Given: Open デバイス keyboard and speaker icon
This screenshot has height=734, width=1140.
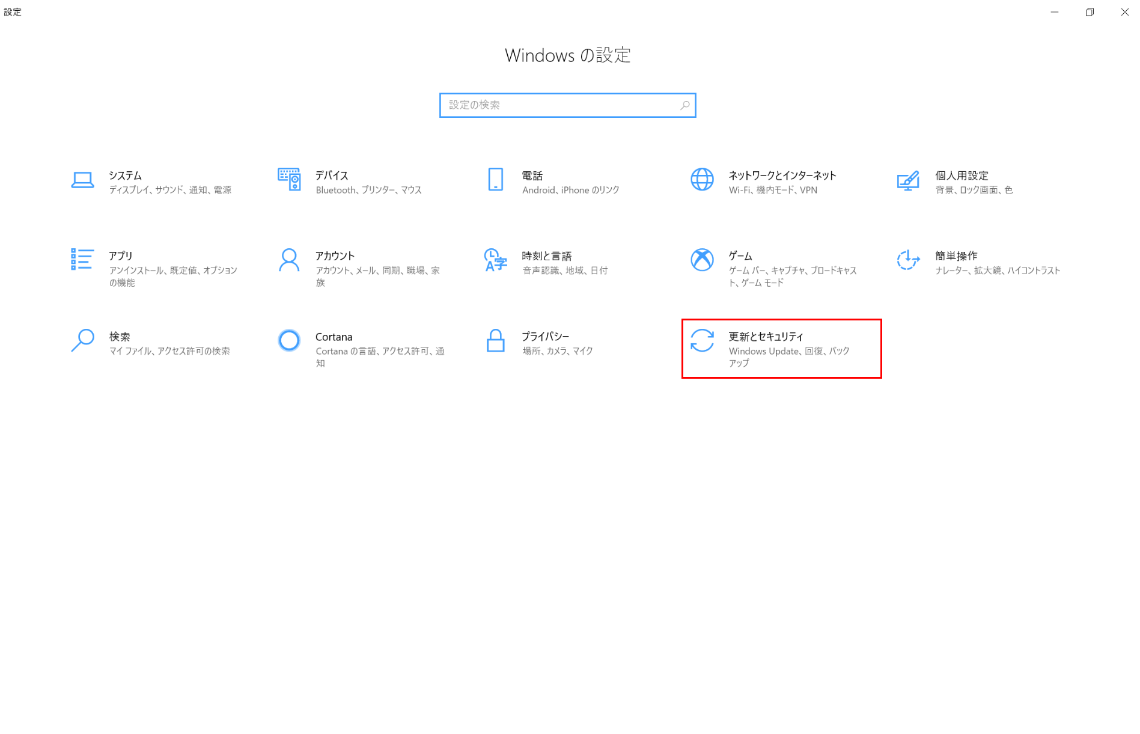Looking at the screenshot, I should [289, 179].
